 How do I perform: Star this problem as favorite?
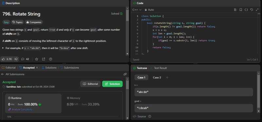coord(37,59)
